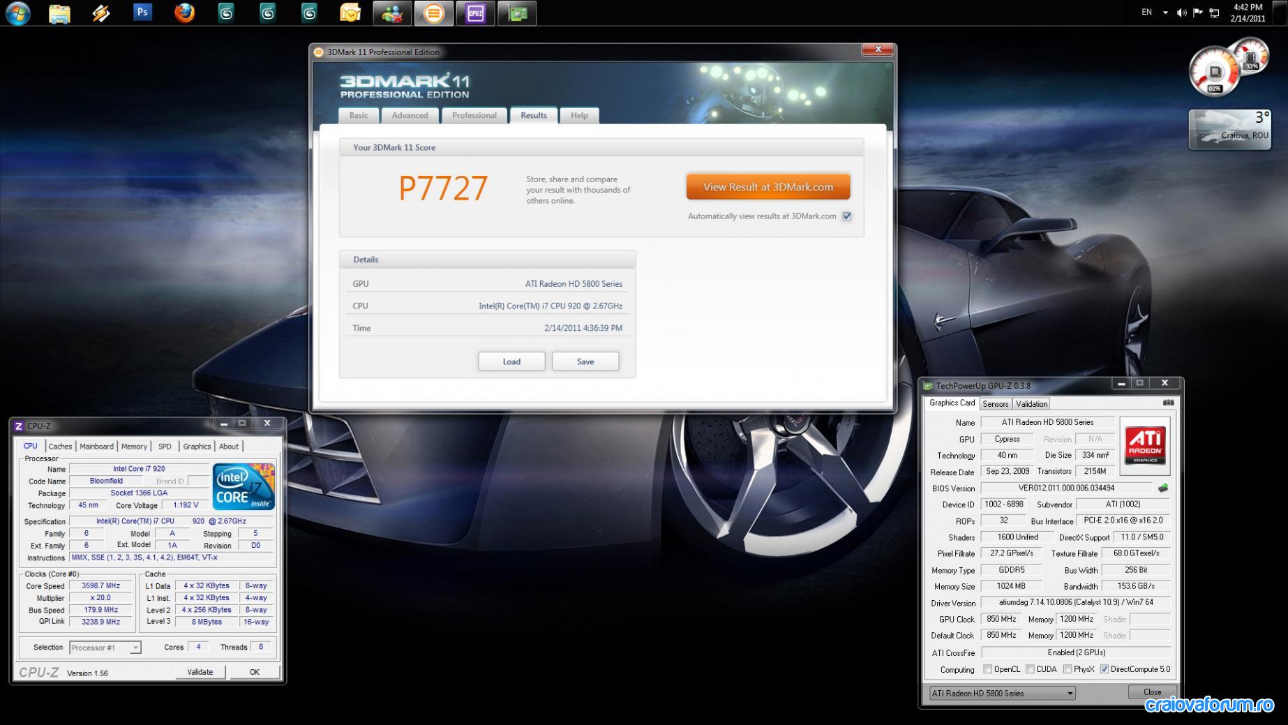
Task: Open Outlook from the taskbar
Action: [x=350, y=13]
